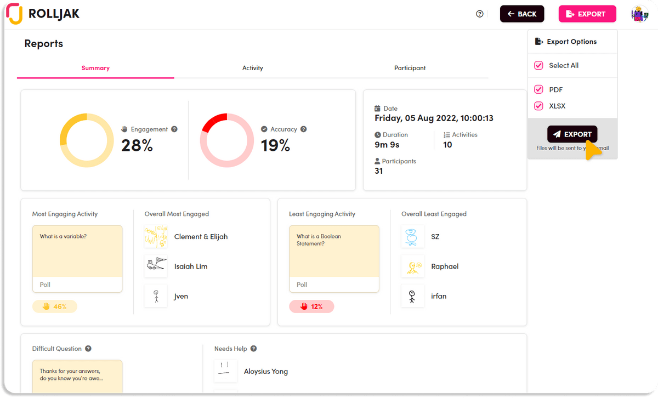The image size is (658, 398).
Task: Click Clement & Elijah's avatar drawing
Action: pos(156,237)
